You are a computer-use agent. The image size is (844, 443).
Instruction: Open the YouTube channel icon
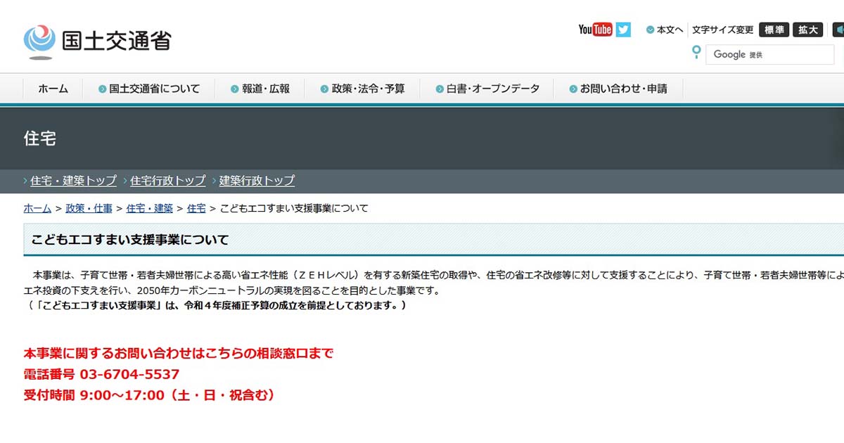[x=595, y=29]
